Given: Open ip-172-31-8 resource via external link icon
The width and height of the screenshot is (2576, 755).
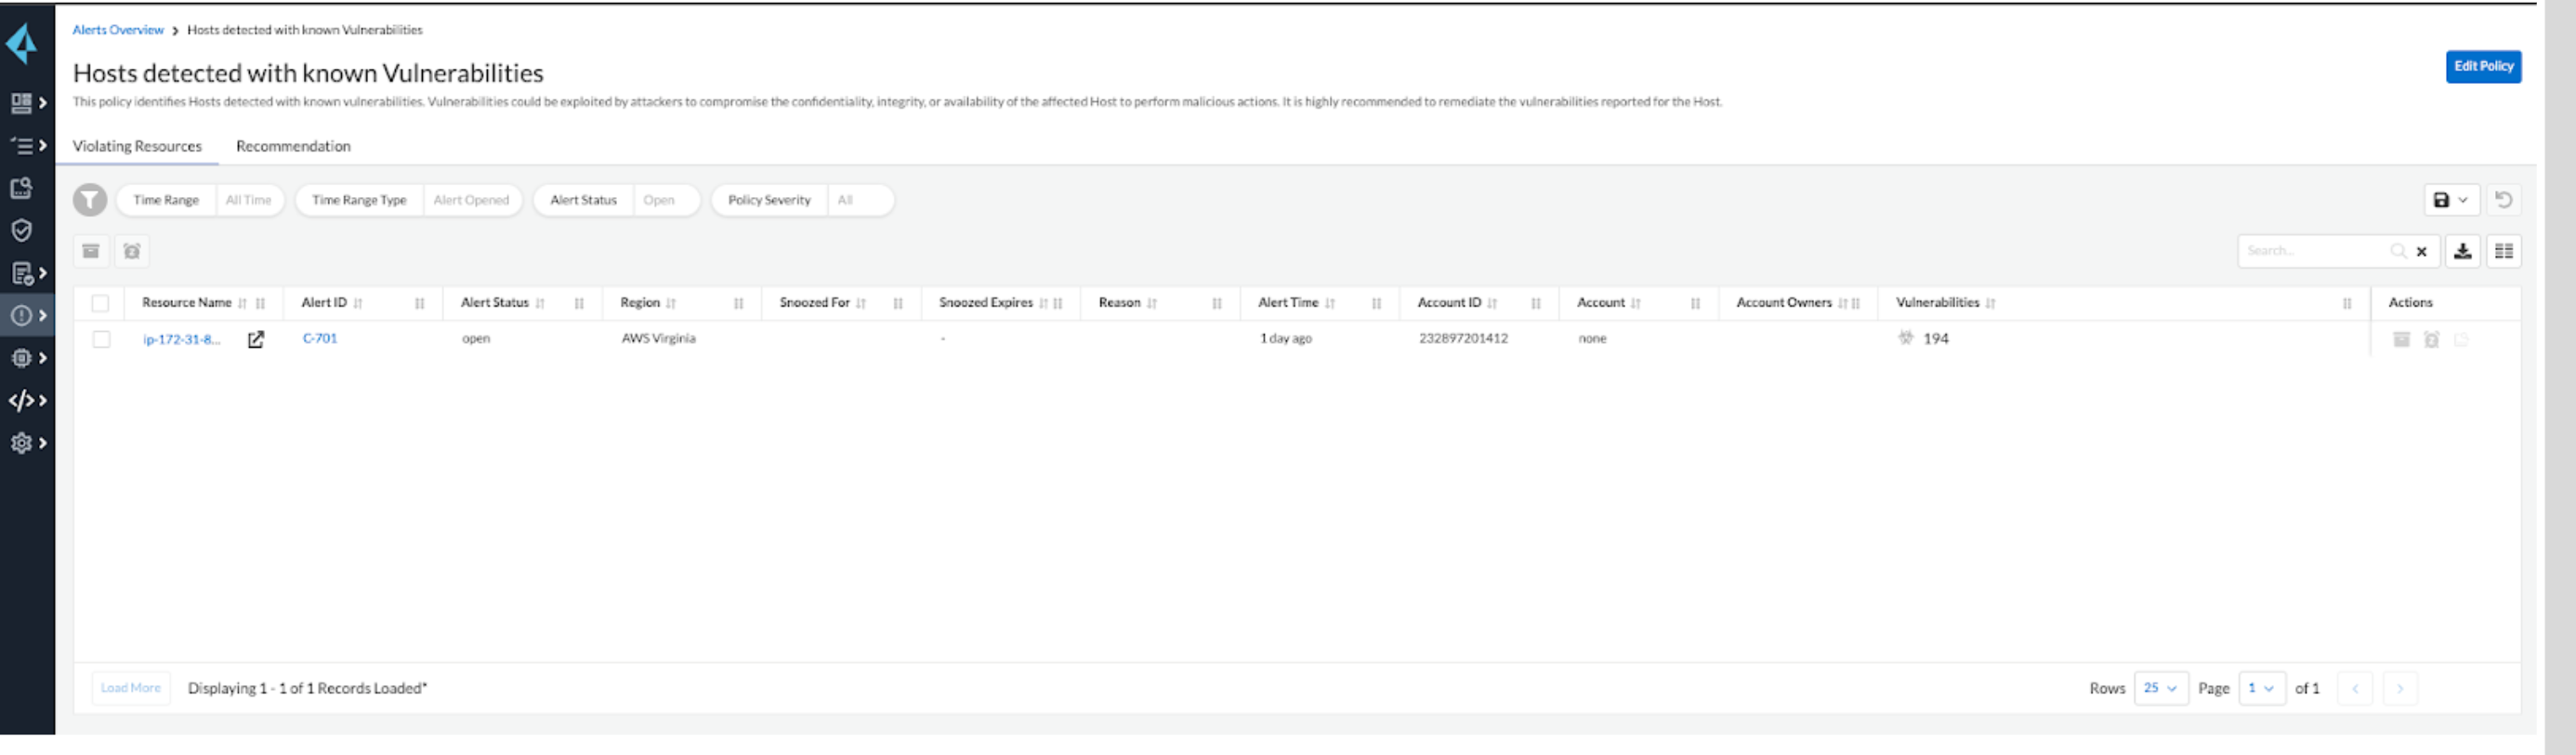Looking at the screenshot, I should 256,339.
